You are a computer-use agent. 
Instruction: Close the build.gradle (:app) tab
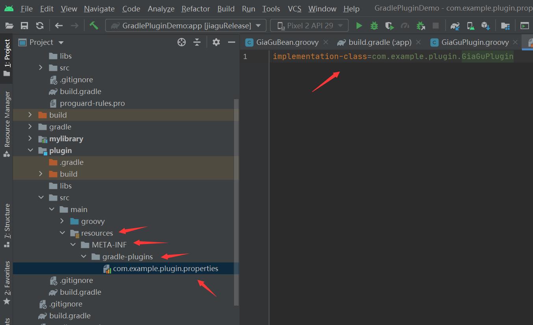pyautogui.click(x=418, y=42)
